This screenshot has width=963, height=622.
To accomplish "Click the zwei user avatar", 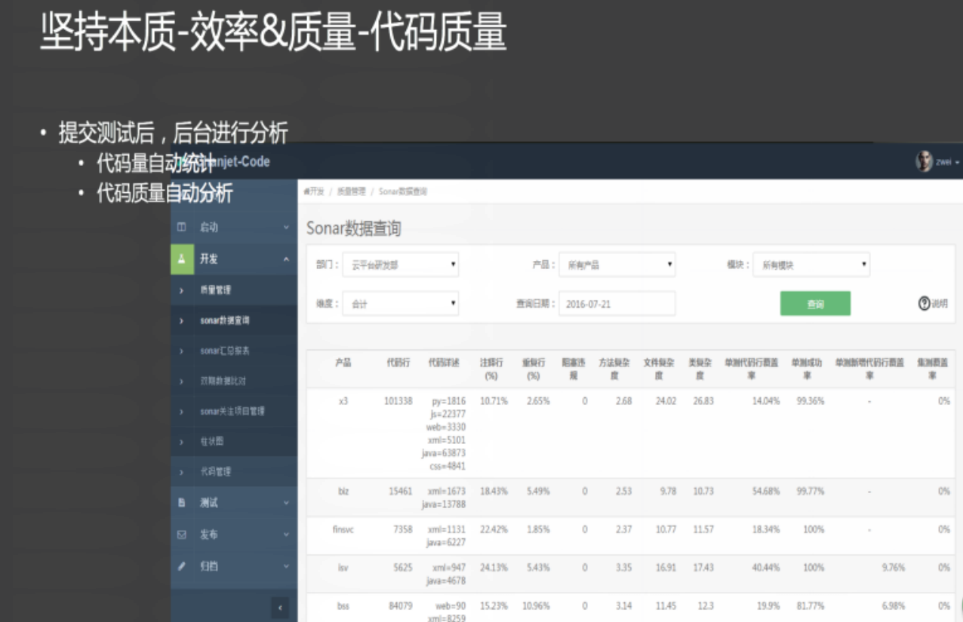I will (x=924, y=161).
